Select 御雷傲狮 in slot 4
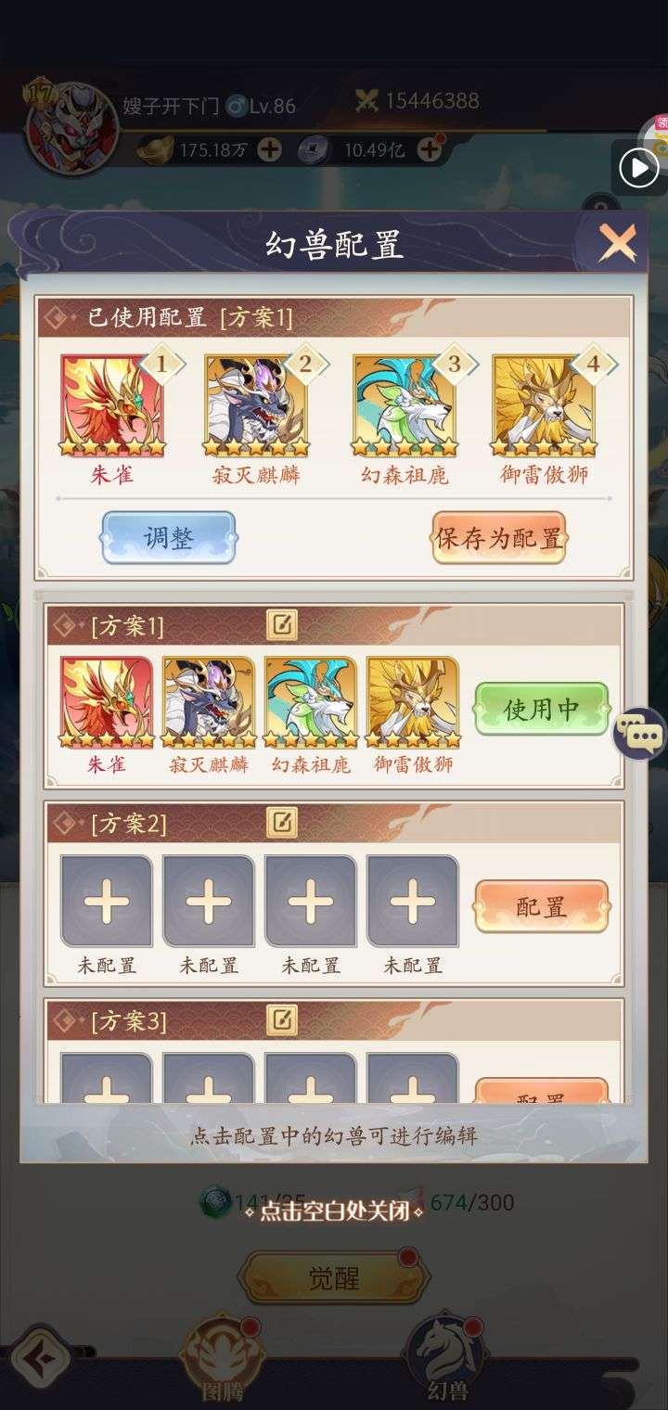Viewport: 668px width, 1410px height. [x=546, y=405]
